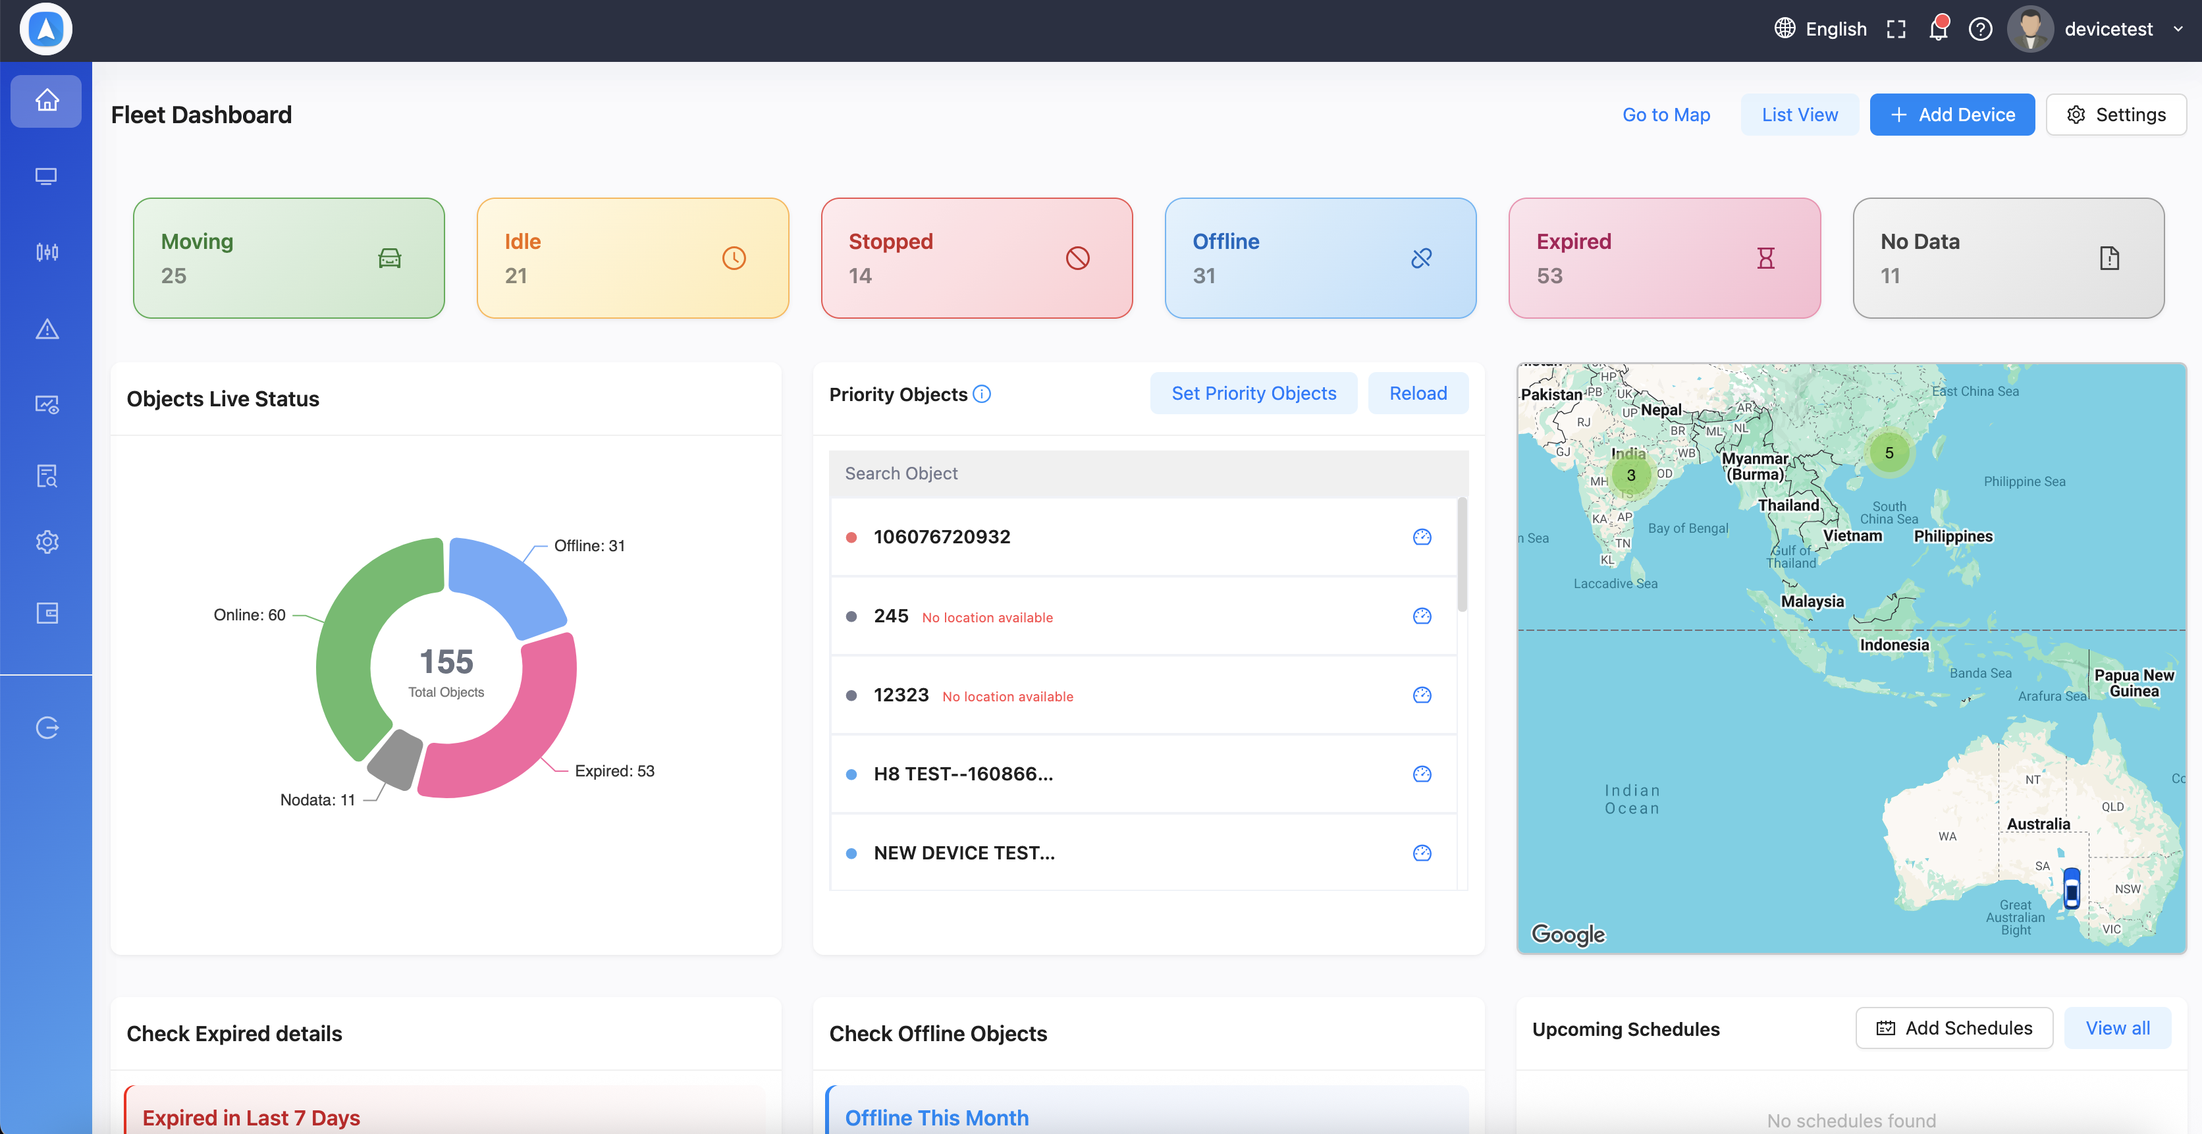Click the Add Schedules button
Viewport: 2202px width, 1134px height.
click(1954, 1028)
